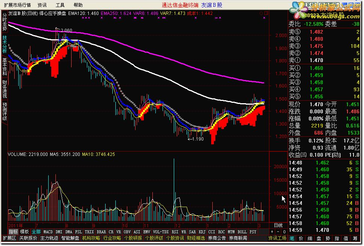Image resolution: width=364 pixels, height=246 pixels.
Task: Select the 指 index tab
Action: (337, 238)
